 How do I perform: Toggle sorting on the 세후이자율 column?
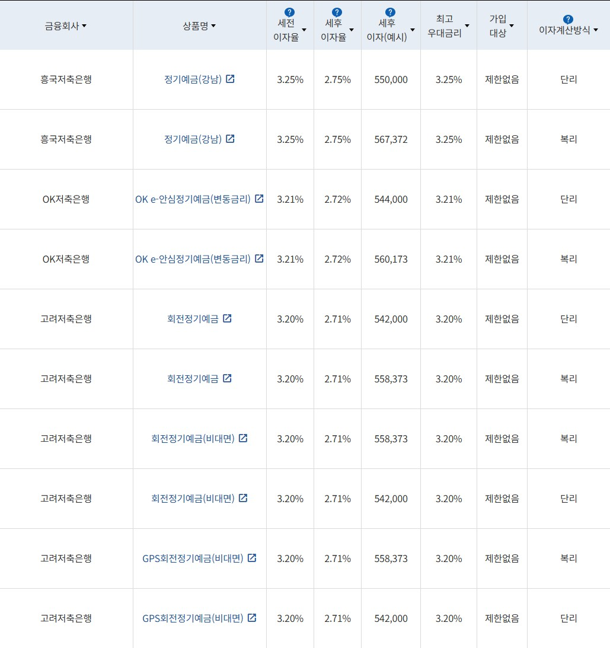tap(352, 28)
